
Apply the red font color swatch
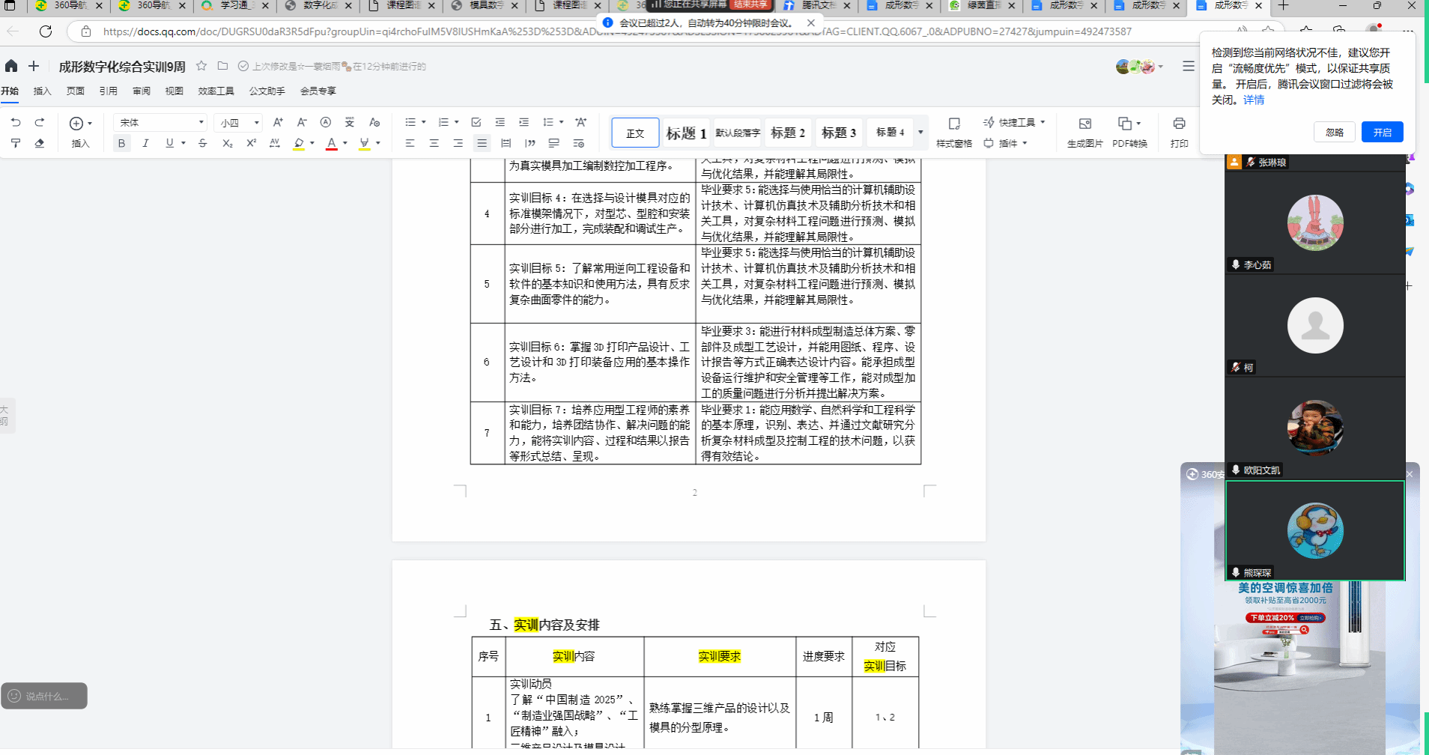coord(331,143)
